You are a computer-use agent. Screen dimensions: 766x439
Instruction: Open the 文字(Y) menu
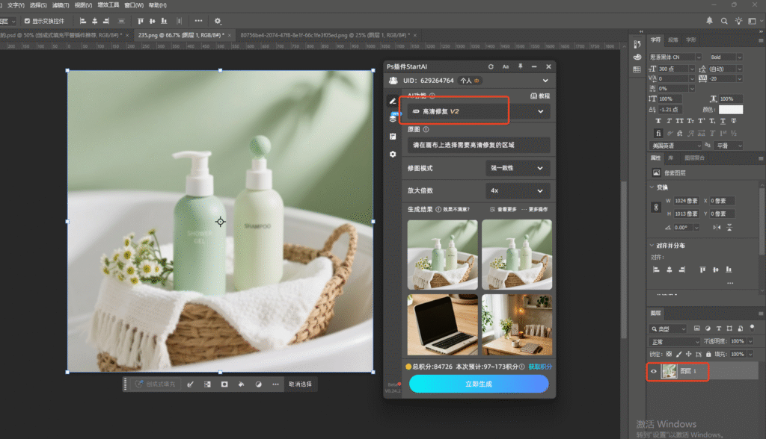click(x=16, y=5)
